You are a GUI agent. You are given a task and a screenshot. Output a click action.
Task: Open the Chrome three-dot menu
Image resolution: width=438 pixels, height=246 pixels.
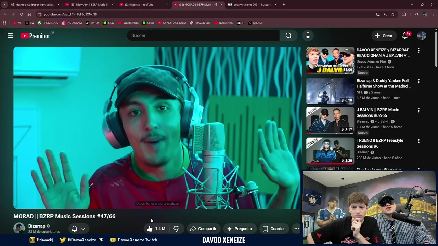[433, 14]
